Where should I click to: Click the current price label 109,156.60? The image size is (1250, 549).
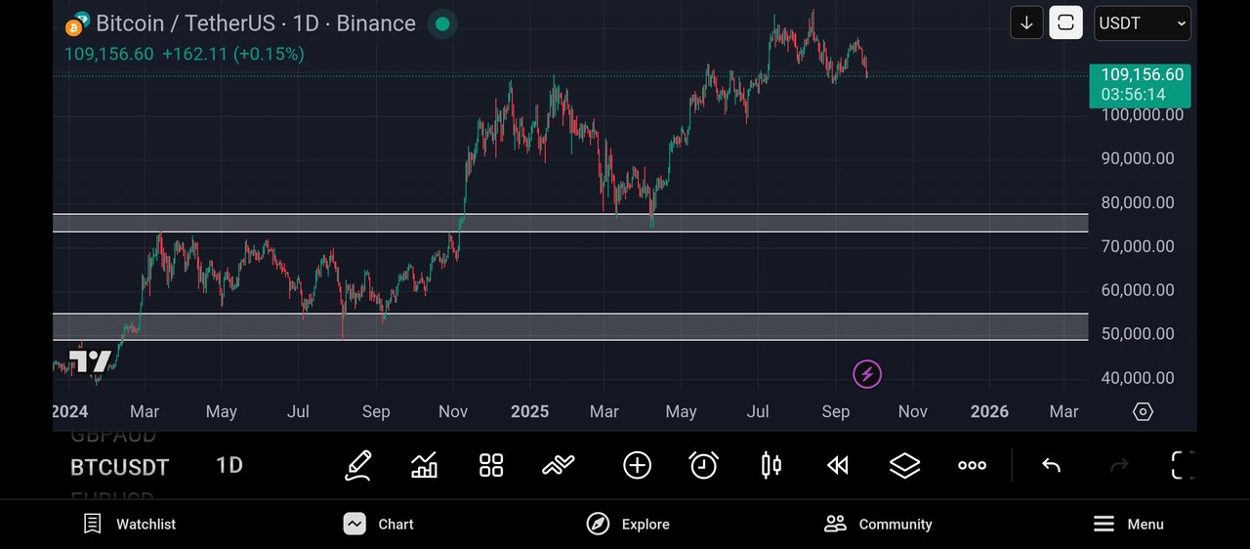[1141, 74]
